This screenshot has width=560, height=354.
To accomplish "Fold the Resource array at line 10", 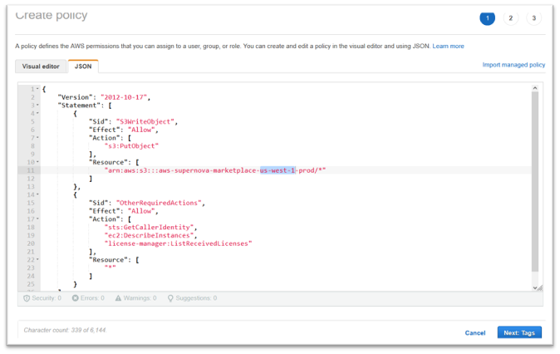I will [38, 162].
